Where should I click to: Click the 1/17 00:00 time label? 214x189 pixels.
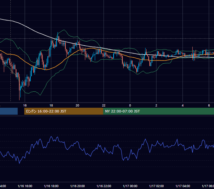(x=130, y=186)
